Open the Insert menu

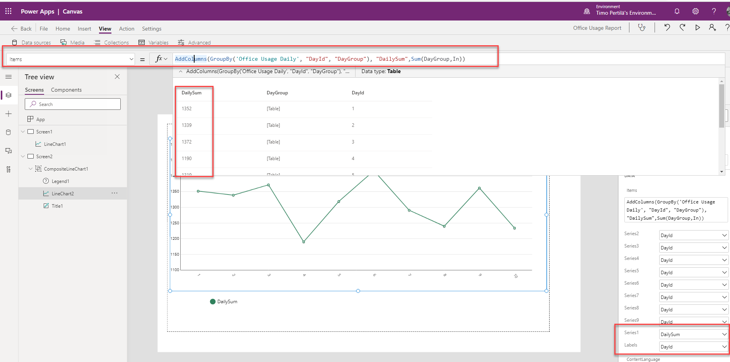(x=84, y=29)
